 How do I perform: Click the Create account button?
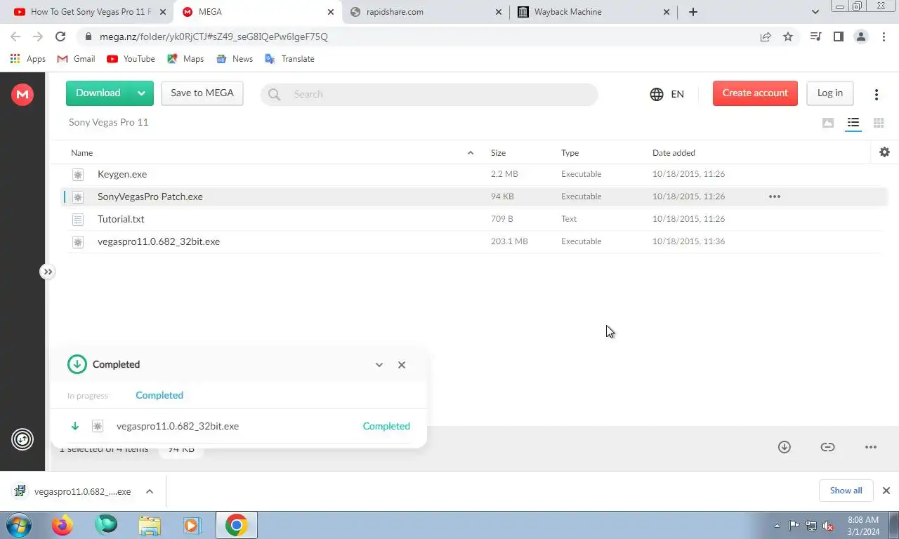pos(755,93)
